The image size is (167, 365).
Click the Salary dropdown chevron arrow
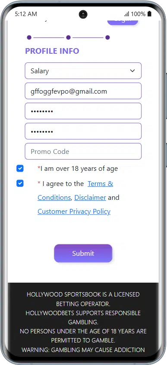pos(132,71)
